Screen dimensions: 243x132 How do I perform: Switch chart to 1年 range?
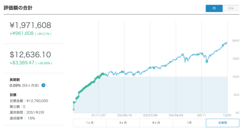tap(190, 123)
